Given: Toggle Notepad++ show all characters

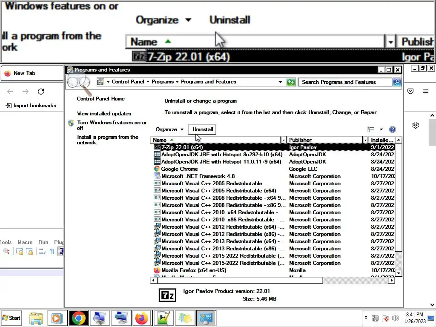Looking at the screenshot, I should tap(52, 251).
